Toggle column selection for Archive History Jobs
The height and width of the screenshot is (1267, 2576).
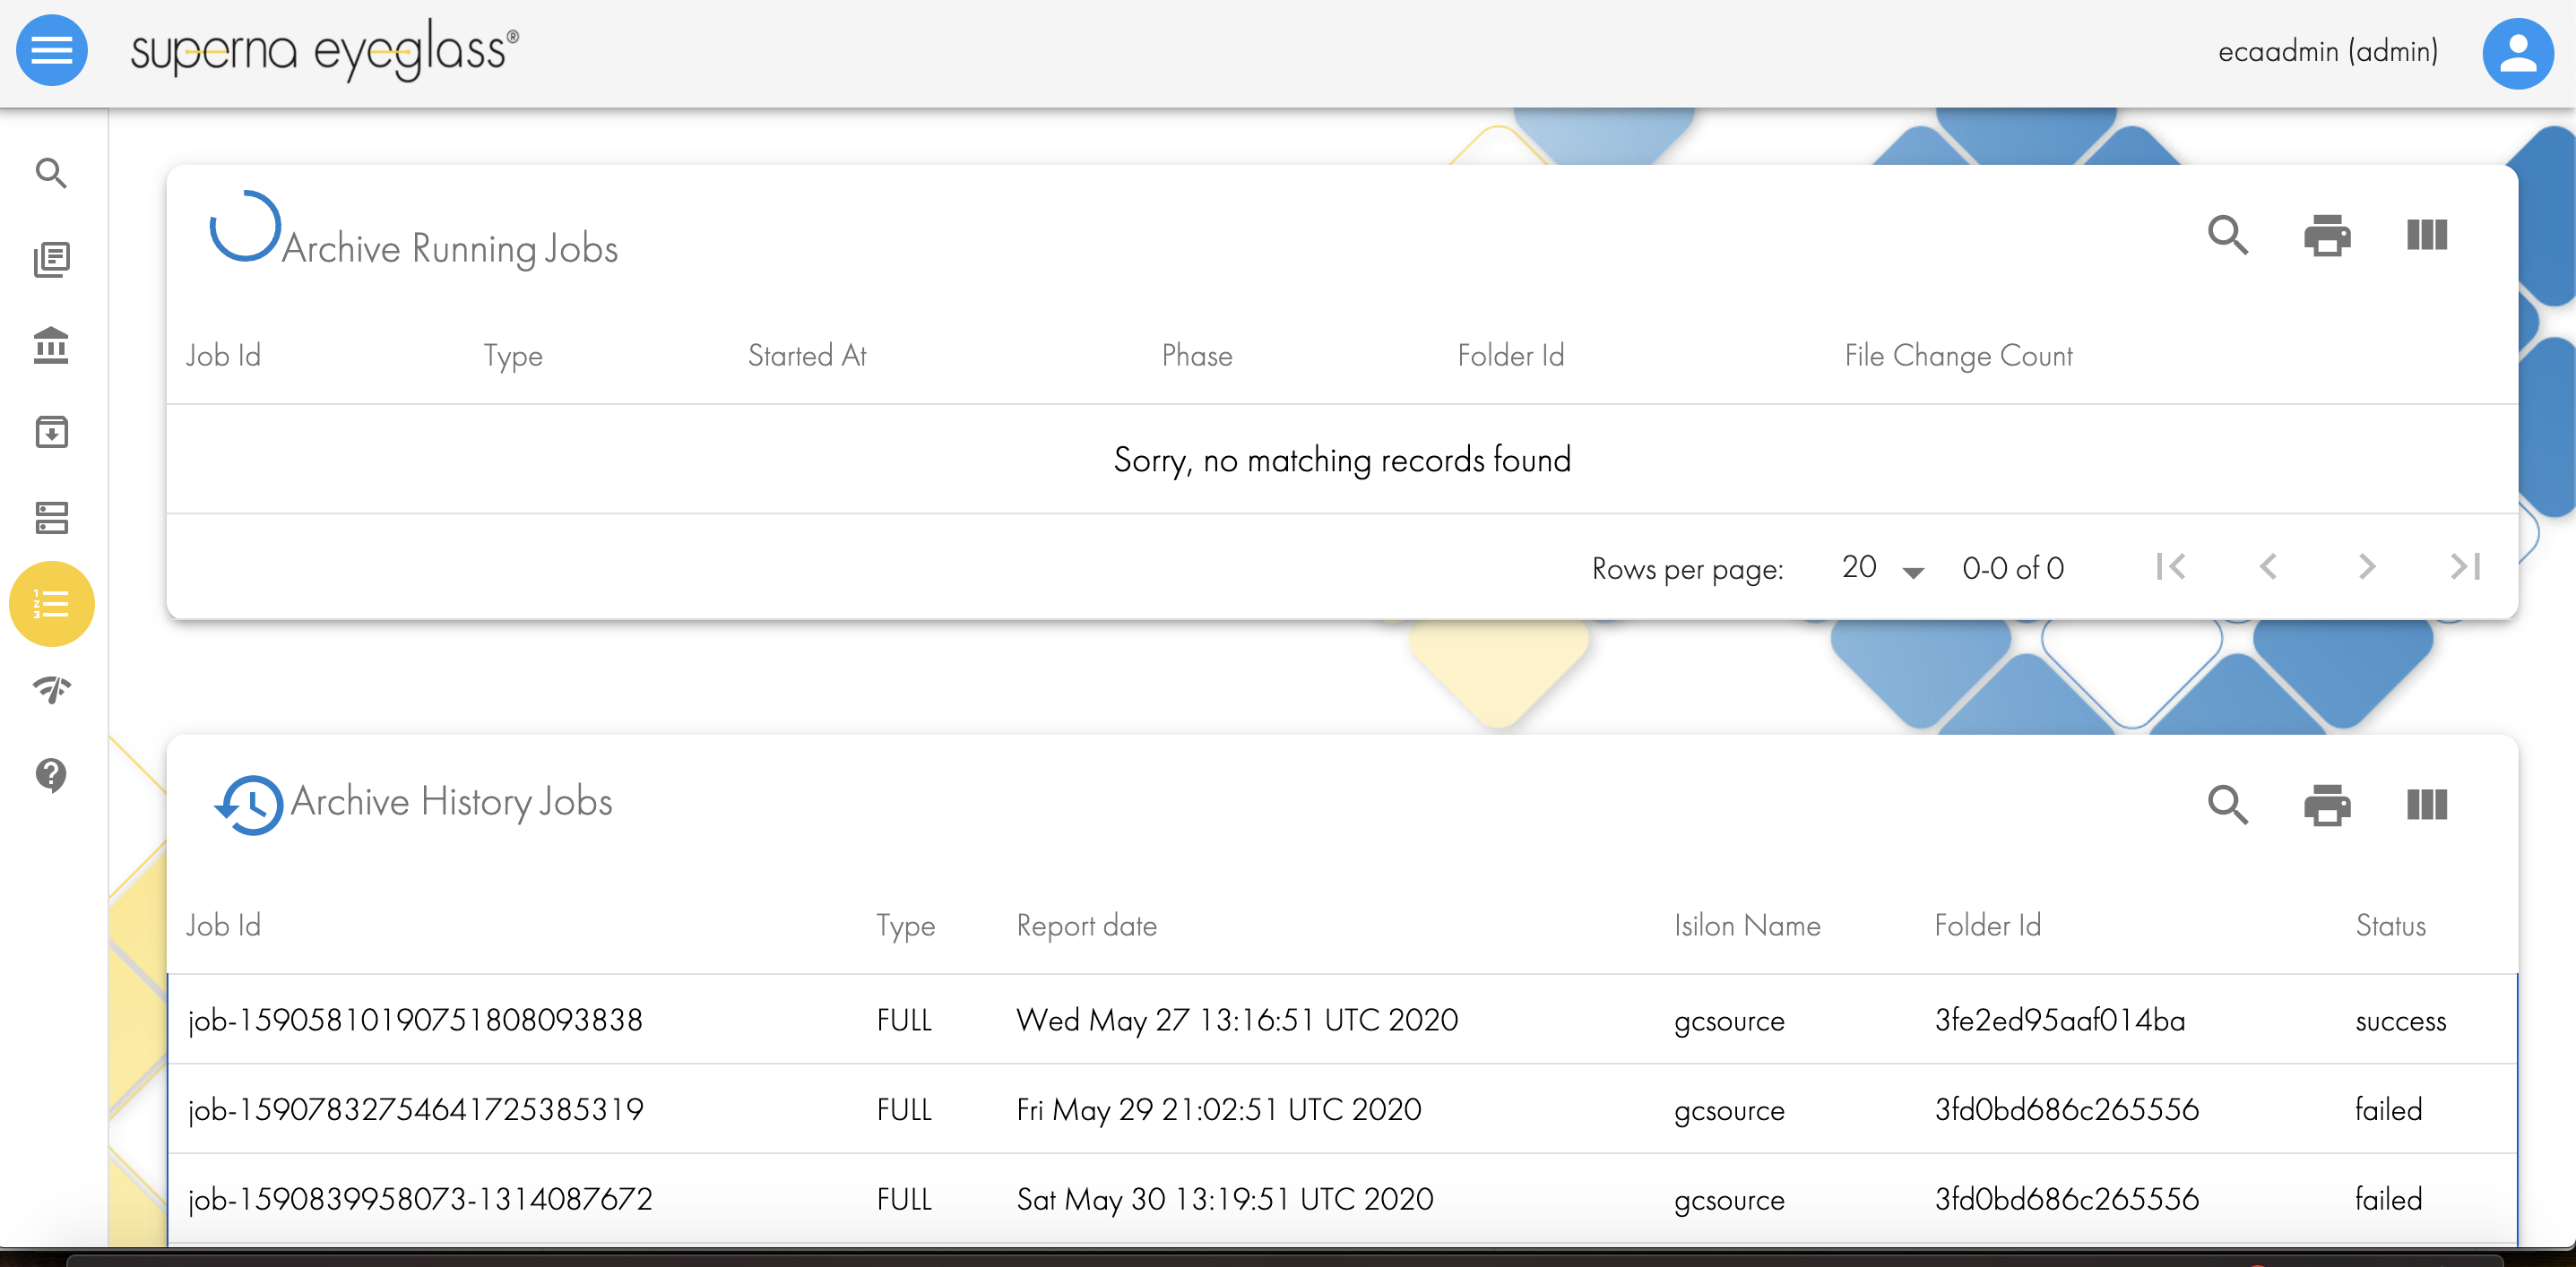[2425, 805]
